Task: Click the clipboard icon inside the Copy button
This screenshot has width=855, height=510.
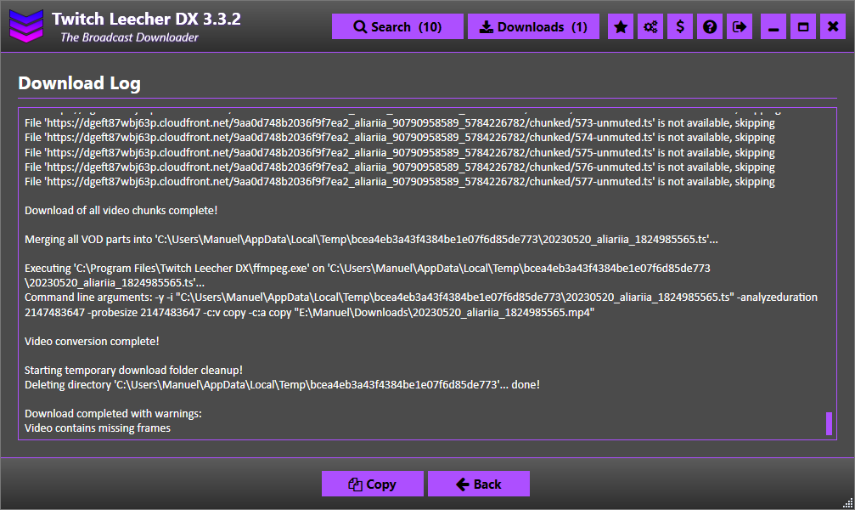Action: [x=357, y=484]
